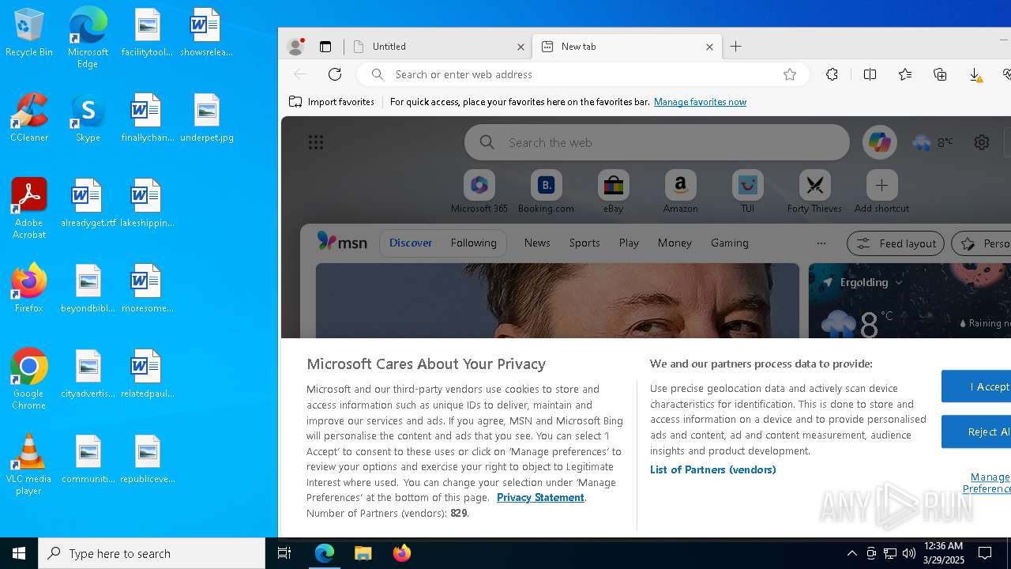Open the Forty Thieves shortcut tile
Image resolution: width=1011 pixels, height=569 pixels.
tap(815, 191)
